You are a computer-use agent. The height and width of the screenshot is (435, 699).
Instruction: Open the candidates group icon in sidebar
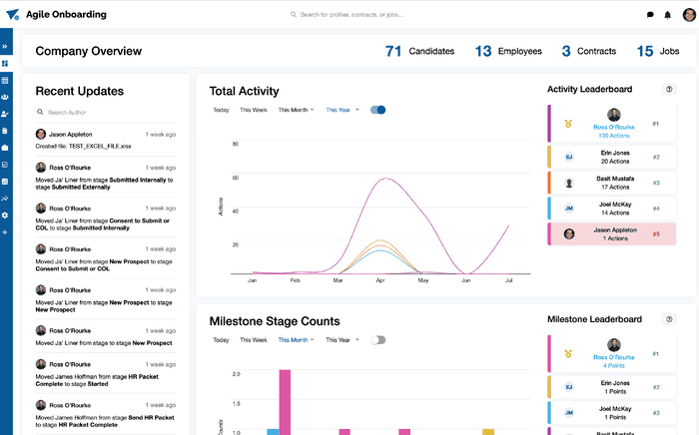tap(5, 97)
